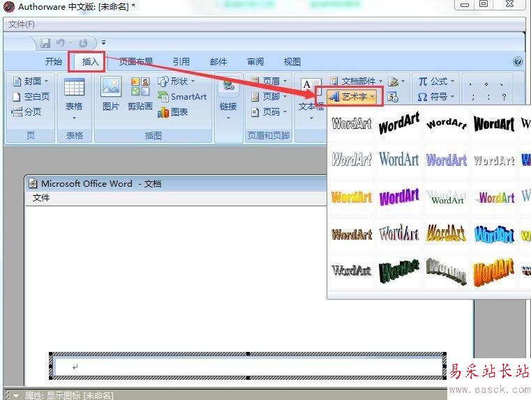The image size is (531, 400).
Task: Choose the purple-orange rainbow WordArt style
Action: click(x=495, y=197)
